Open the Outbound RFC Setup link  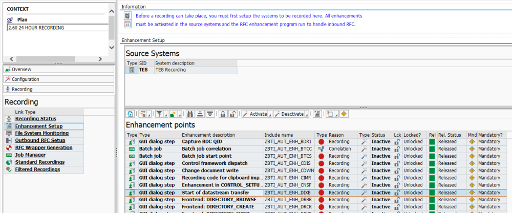point(40,140)
